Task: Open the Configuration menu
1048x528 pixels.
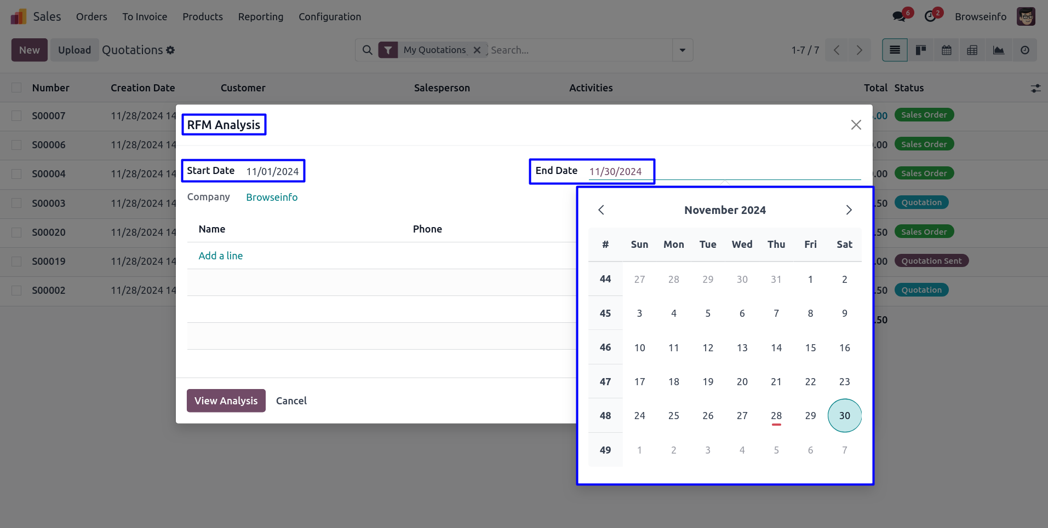Action: (329, 17)
